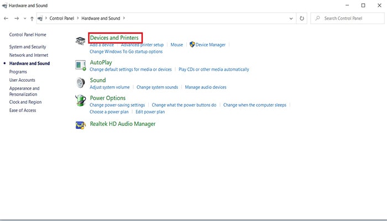Screen dimensions: 387x221
Task: Expand chevron after Hardware and Sound breadcrumb
Action: tap(124, 18)
